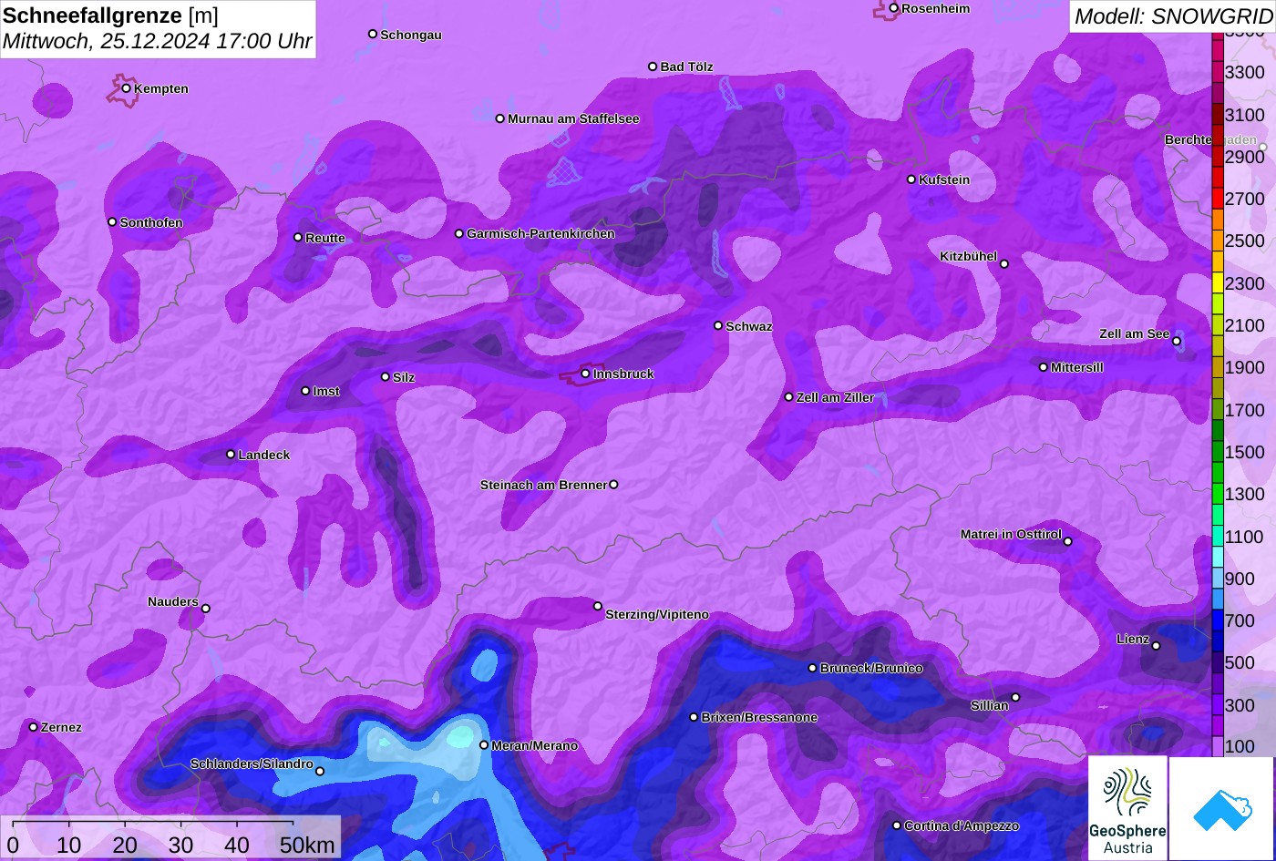
Task: Click the Bruneck/Brunico label
Action: pos(871,669)
